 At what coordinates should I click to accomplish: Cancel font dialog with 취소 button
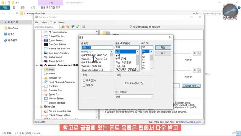click(x=163, y=53)
